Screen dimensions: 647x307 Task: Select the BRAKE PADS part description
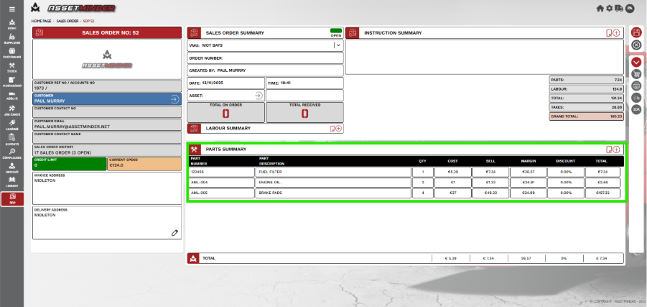coord(333,193)
